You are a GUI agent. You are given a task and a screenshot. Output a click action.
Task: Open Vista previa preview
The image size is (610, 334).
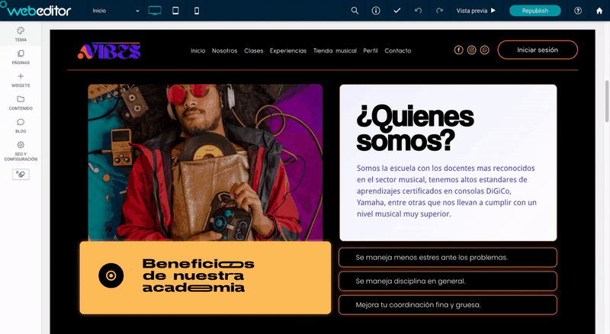(x=476, y=11)
